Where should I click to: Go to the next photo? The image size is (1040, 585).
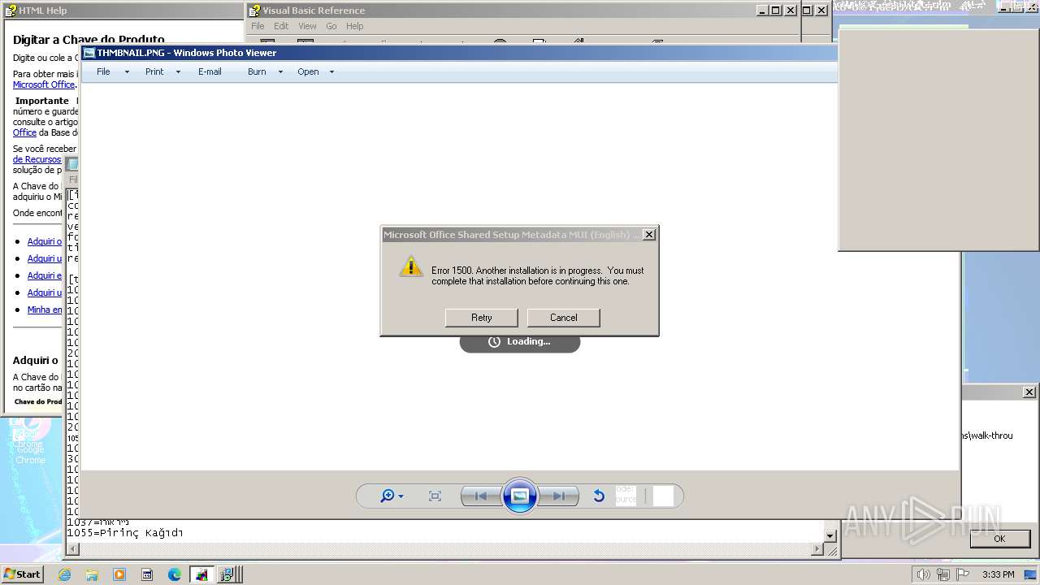[x=559, y=496]
